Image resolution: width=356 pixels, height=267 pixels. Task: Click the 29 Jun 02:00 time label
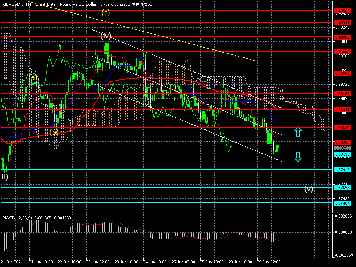pos(269,262)
